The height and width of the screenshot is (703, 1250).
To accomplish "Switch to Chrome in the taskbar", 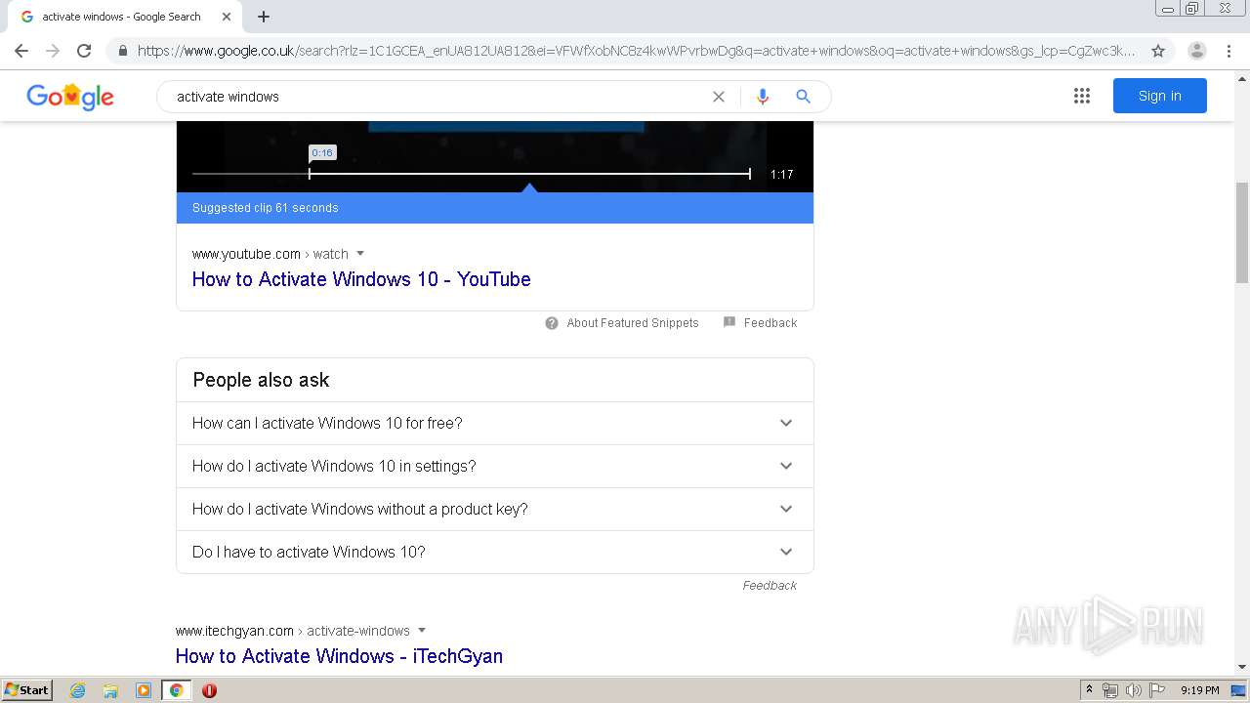I will [176, 690].
